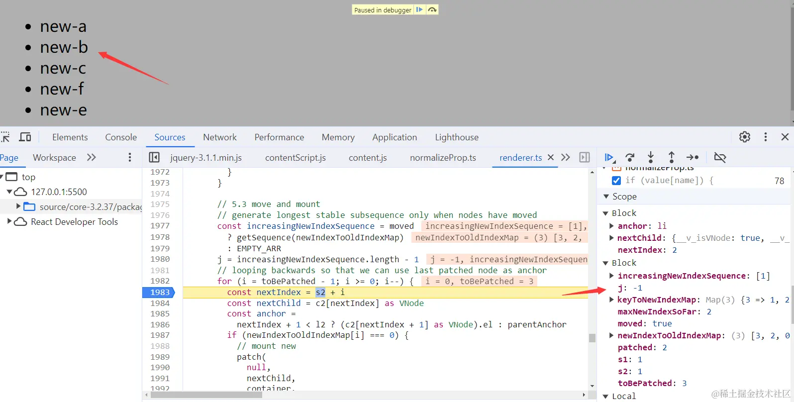
Task: Click the maxNewIndexSoFar: 2 scope entry
Action: click(x=665, y=311)
